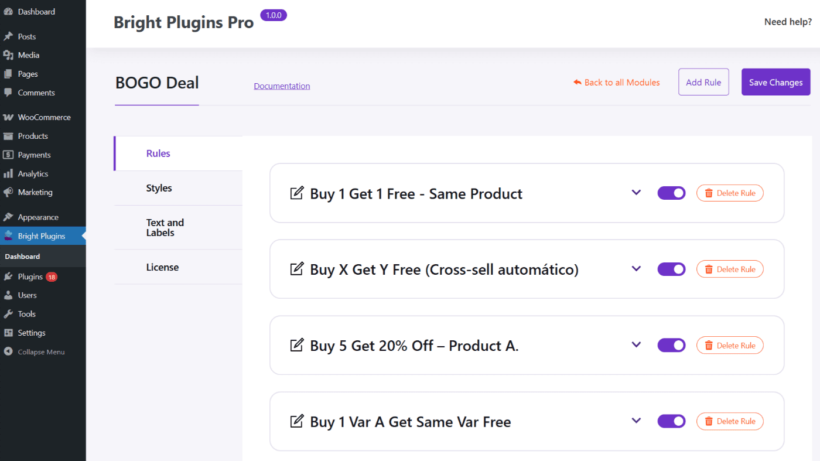Open WooCommerce from the admin sidebar

44,117
